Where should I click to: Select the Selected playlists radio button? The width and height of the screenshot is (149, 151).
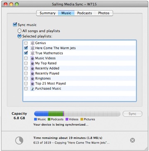click(x=20, y=36)
